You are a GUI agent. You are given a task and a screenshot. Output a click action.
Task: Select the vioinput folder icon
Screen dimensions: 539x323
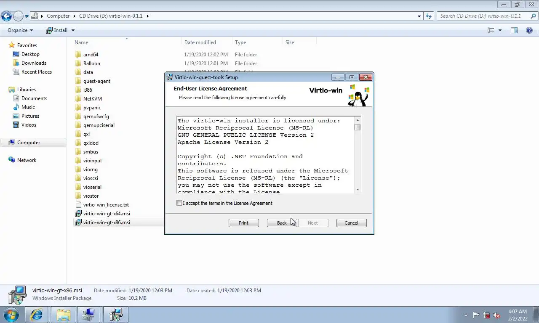coord(78,161)
